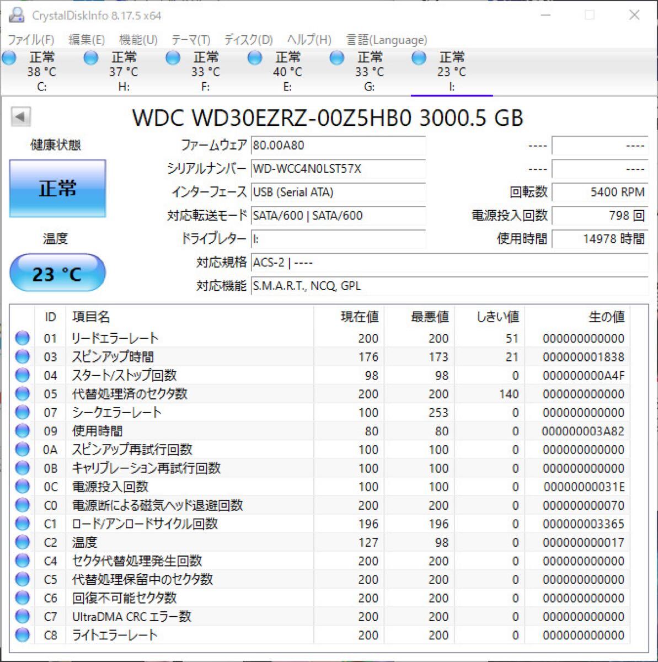Click status icon of リードエラーレート row

pos(23,338)
